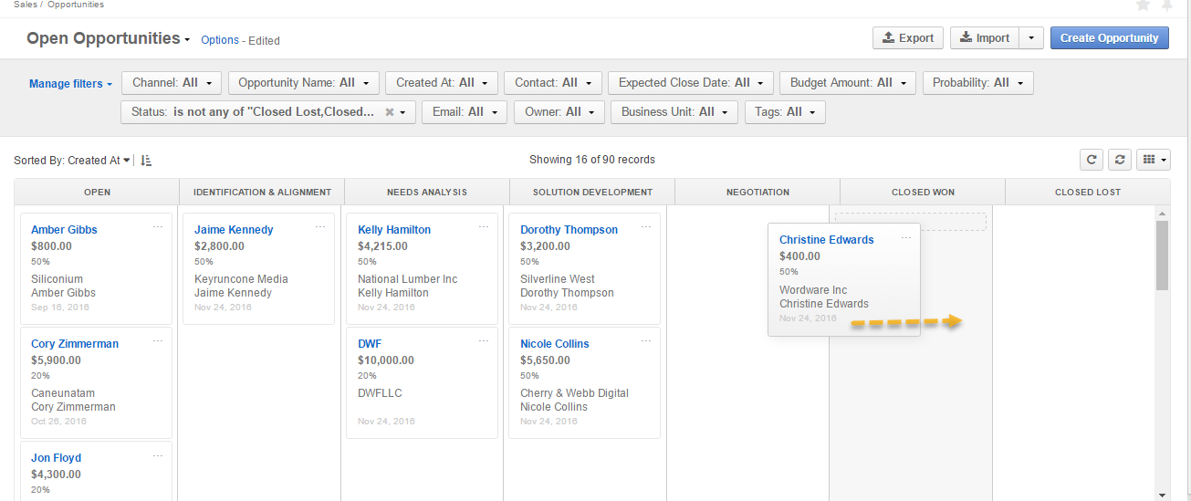Expand the Import button's dropdown arrow

1030,38
